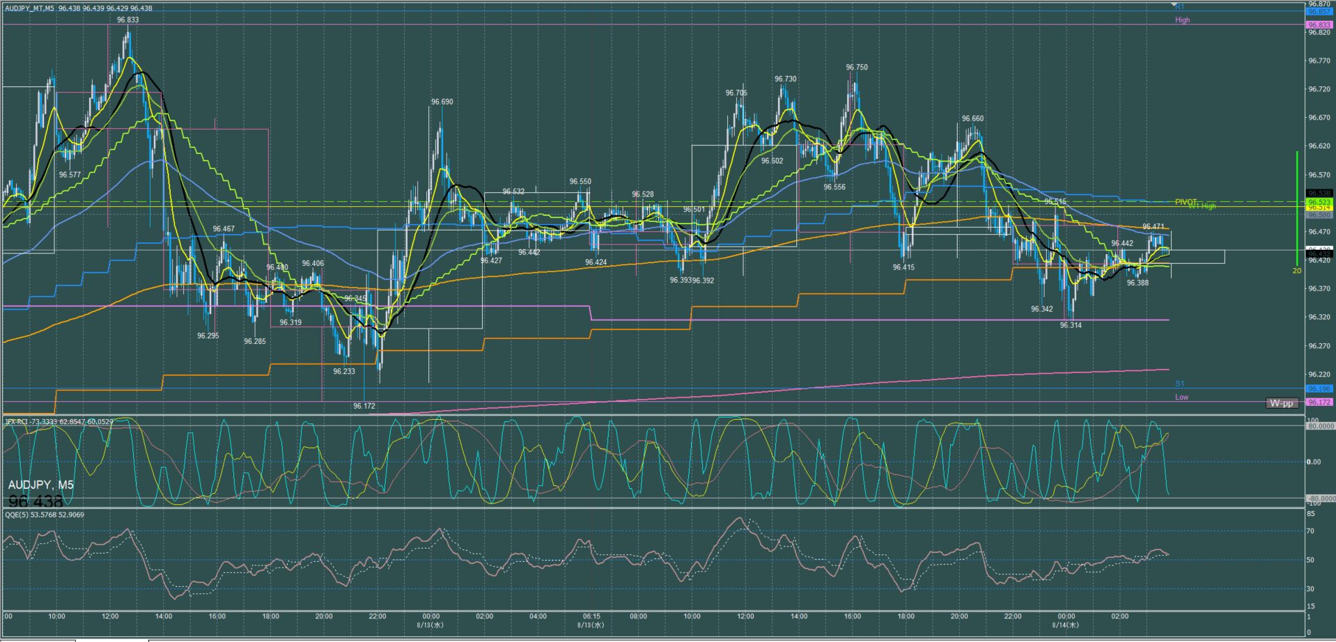This screenshot has height=642, width=1336.
Task: Click the green 20 range label
Action: 1296,271
